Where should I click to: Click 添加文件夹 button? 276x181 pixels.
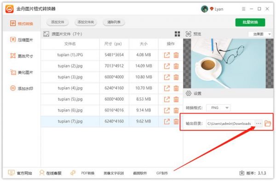pos(86,22)
